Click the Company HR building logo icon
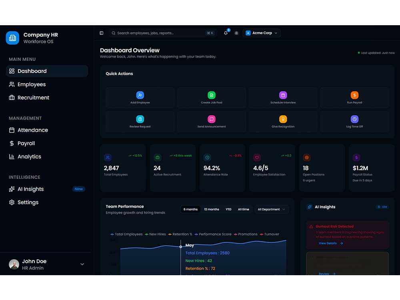Screen dimensions: 400x300 coord(12,38)
